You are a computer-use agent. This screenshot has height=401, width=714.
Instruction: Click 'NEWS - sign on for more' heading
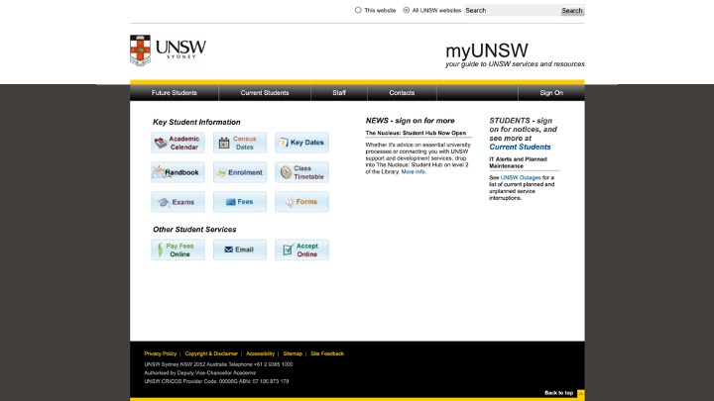pyautogui.click(x=410, y=121)
